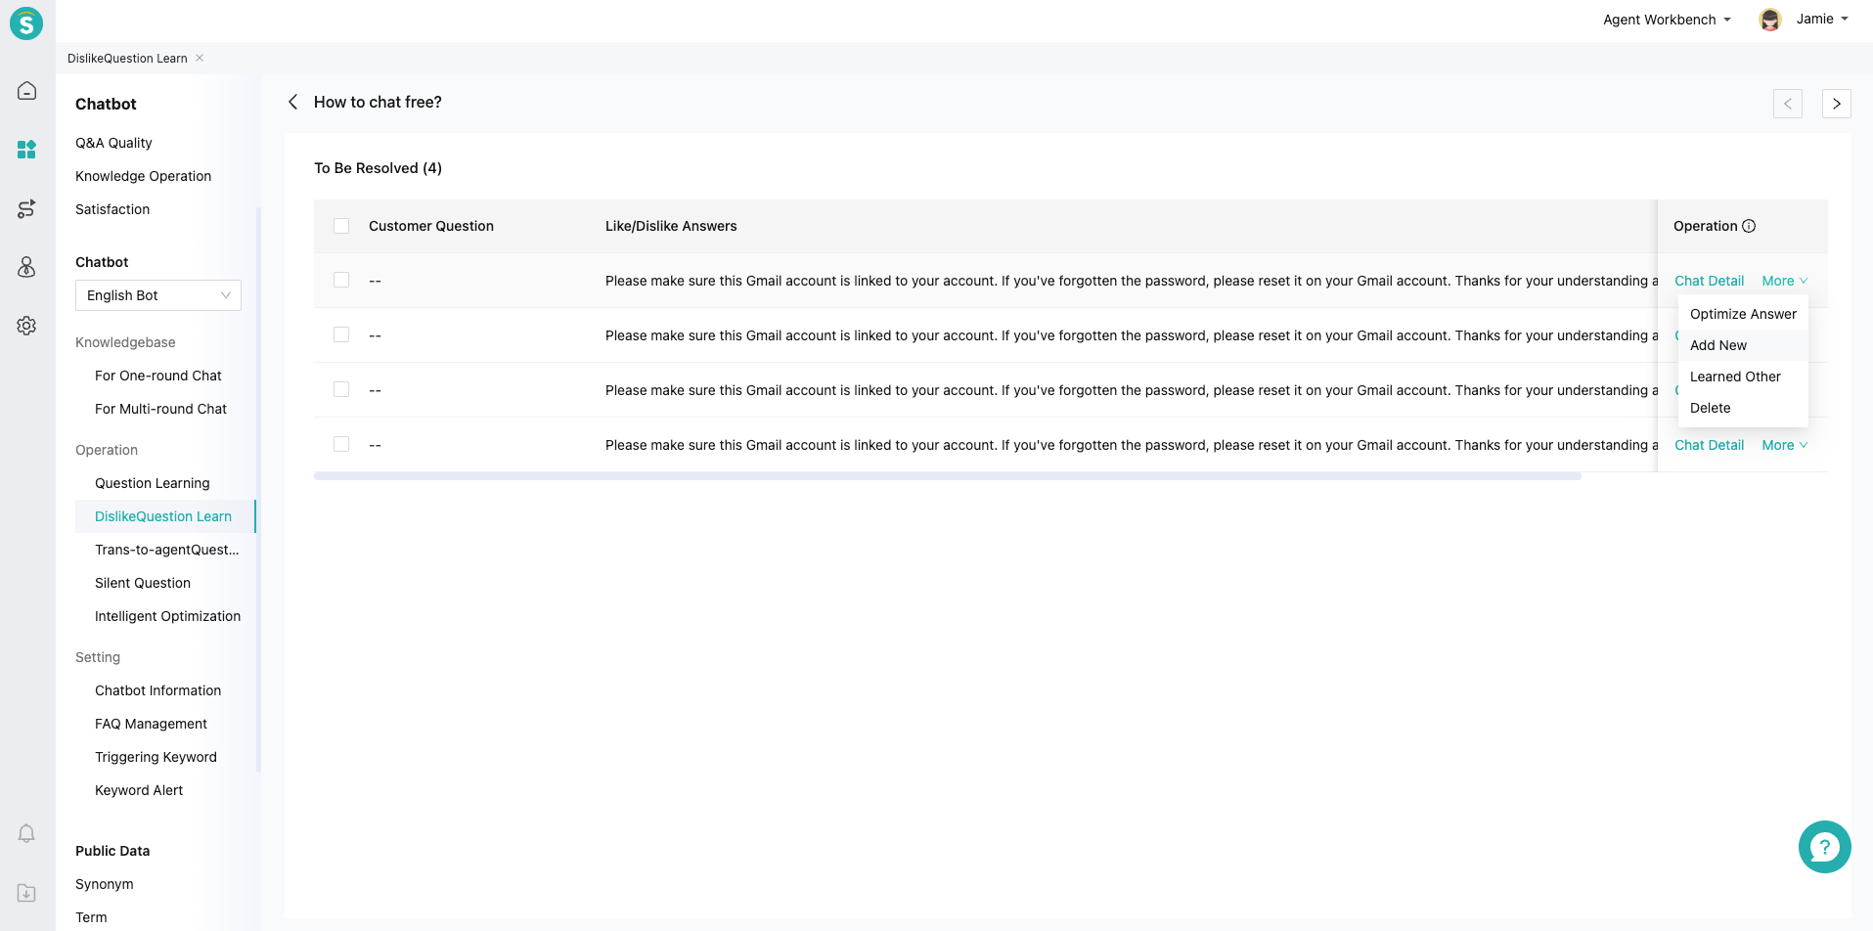
Task: Click Jamie's avatar picture
Action: [x=1770, y=20]
